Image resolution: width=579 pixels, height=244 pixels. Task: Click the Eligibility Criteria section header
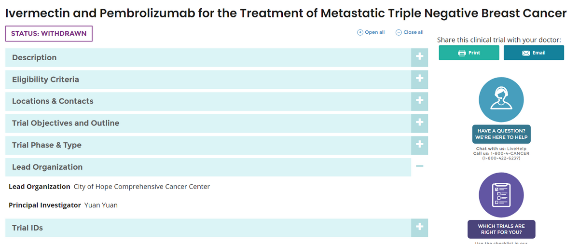(x=45, y=80)
